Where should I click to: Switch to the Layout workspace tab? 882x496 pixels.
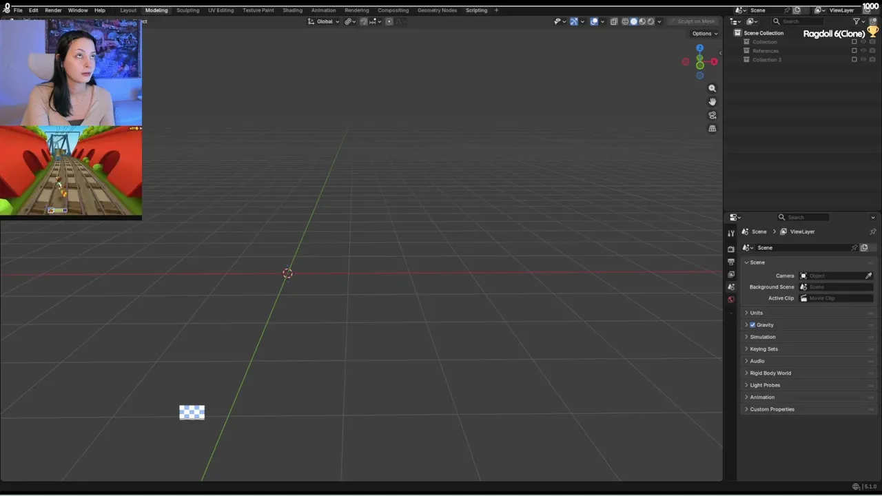[x=128, y=10]
